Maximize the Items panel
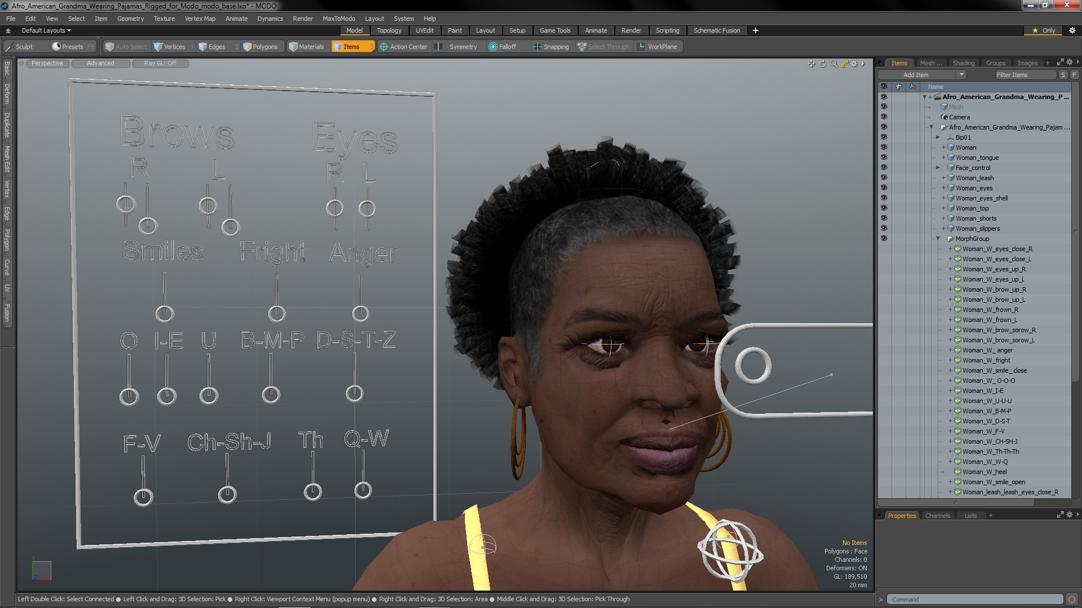 coord(1060,62)
